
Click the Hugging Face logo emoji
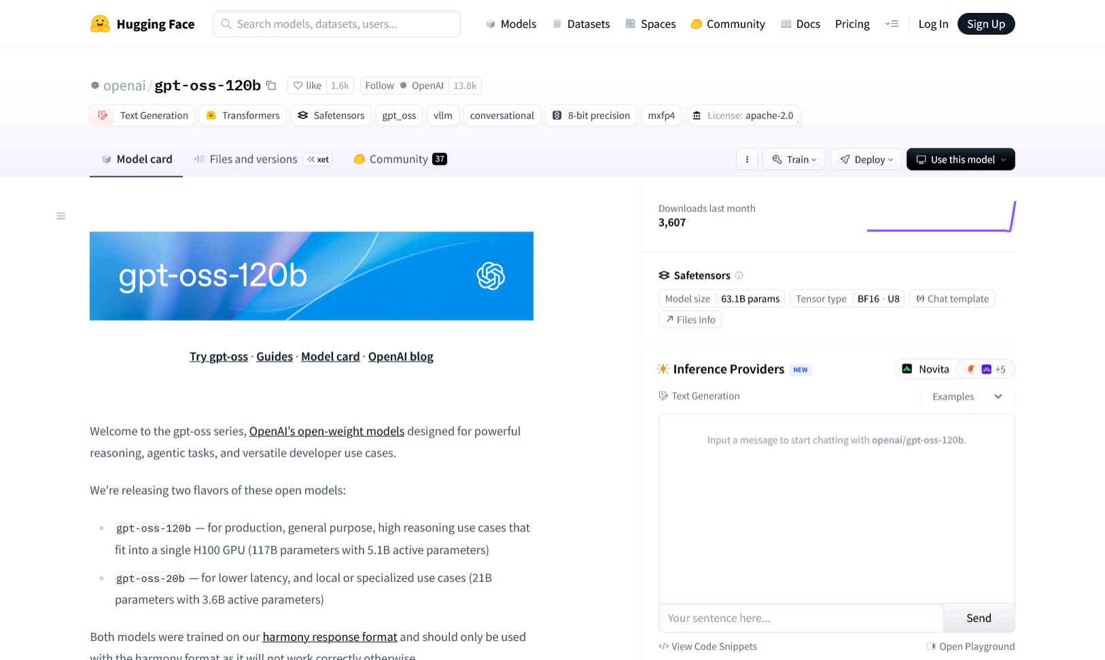pyautogui.click(x=100, y=24)
